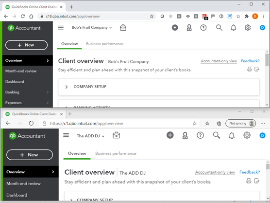
Task: Open Help question mark in The ADD DJ window
Action: (200, 135)
